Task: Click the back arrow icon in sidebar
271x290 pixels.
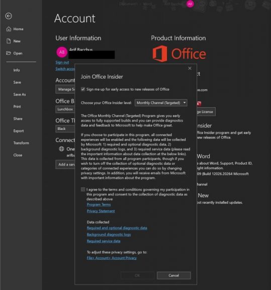Action: click(x=9, y=16)
